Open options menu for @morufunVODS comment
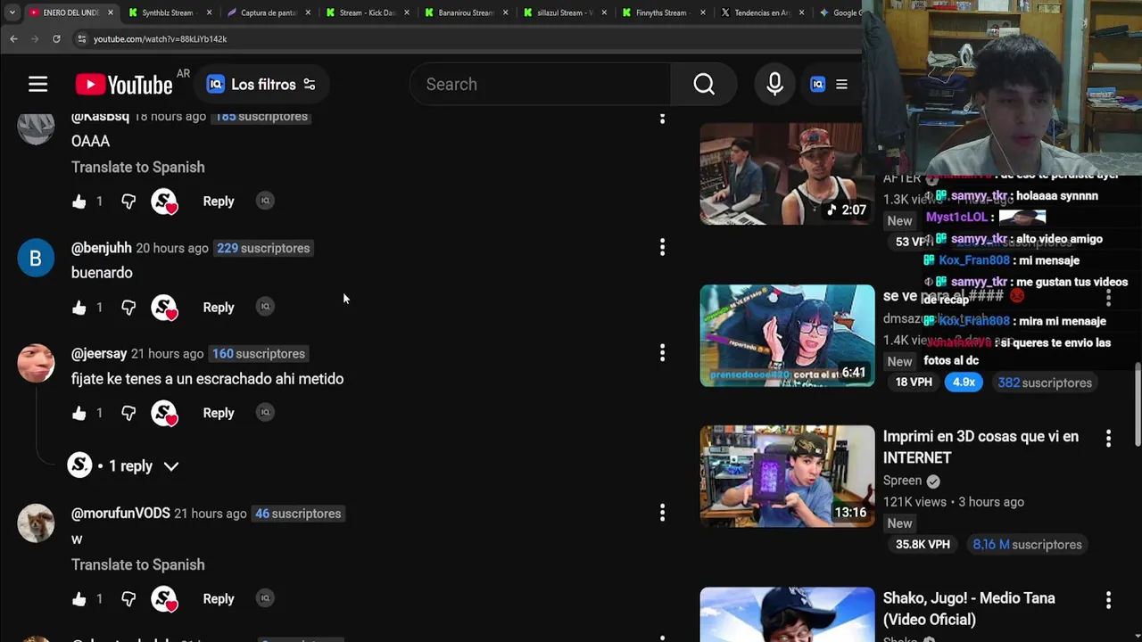Viewport: 1142px width, 642px height. tap(662, 513)
